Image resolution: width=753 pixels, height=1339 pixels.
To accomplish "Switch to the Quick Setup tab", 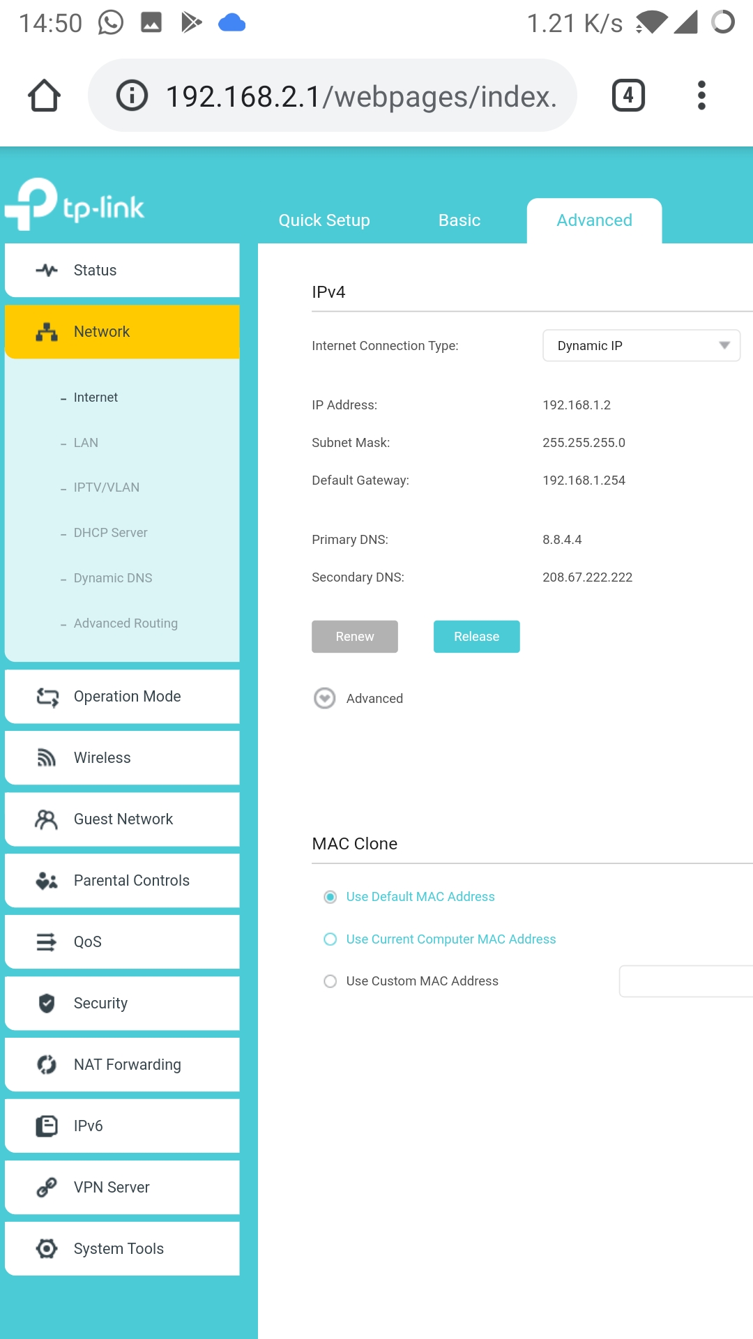I will 324,220.
